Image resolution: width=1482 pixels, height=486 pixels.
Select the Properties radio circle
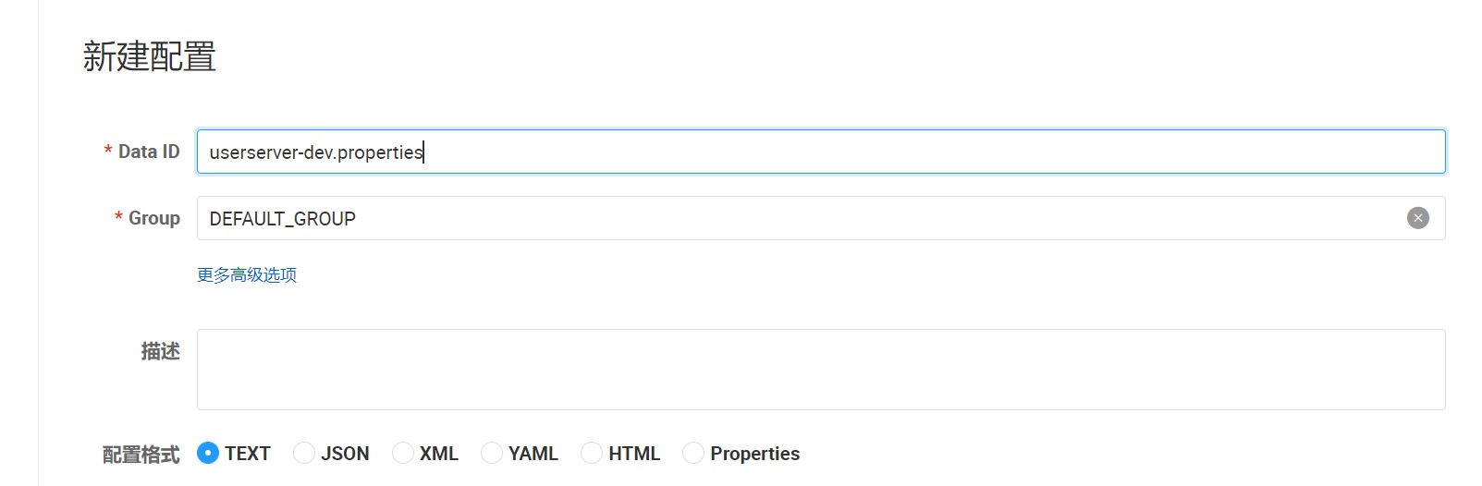click(x=693, y=453)
